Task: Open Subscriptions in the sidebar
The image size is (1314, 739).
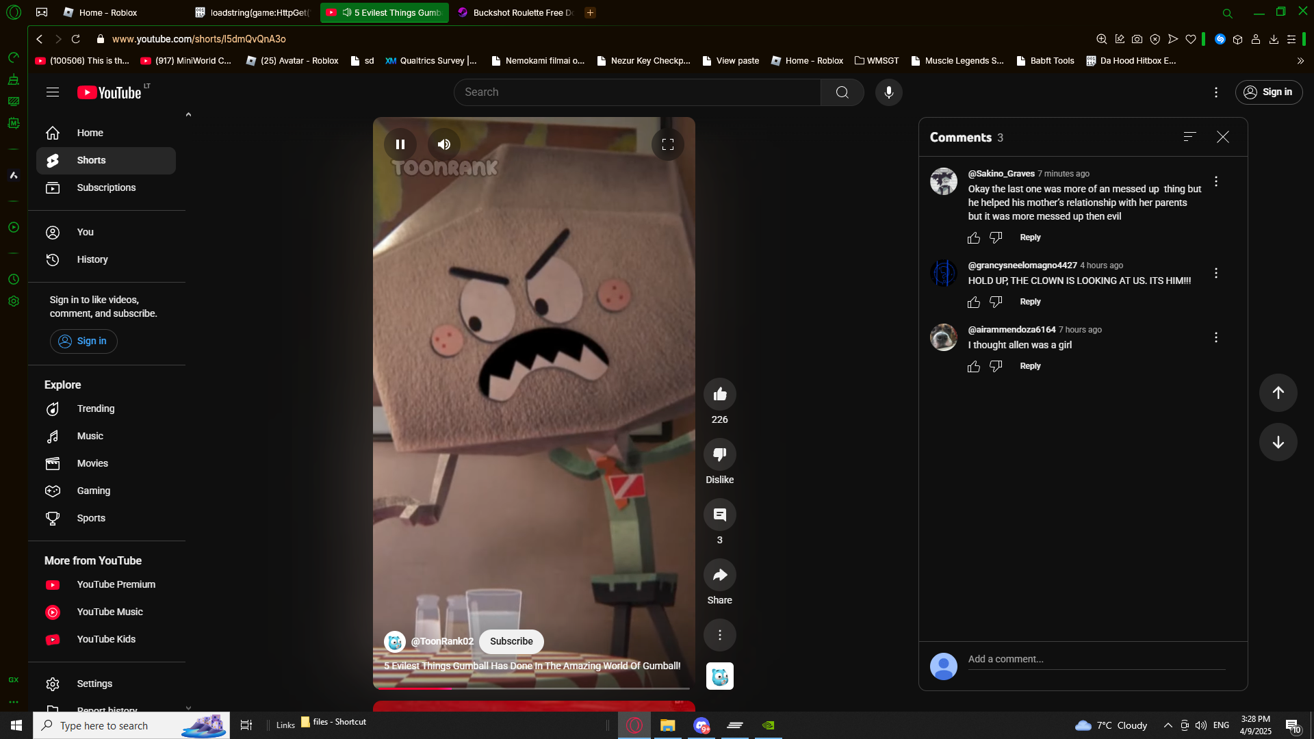Action: [106, 187]
